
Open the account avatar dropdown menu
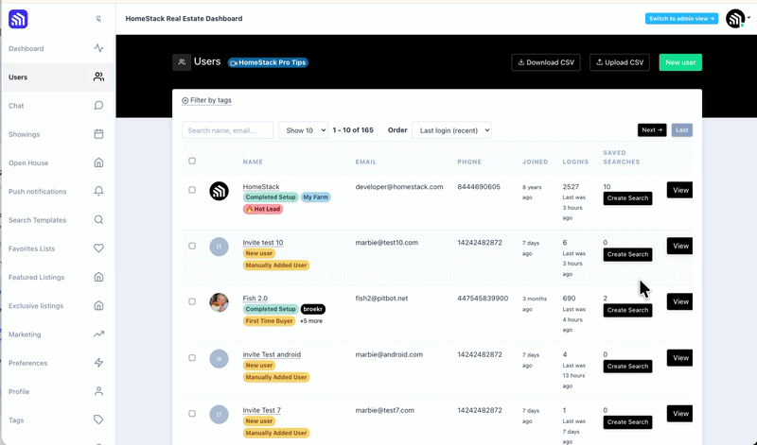point(738,19)
